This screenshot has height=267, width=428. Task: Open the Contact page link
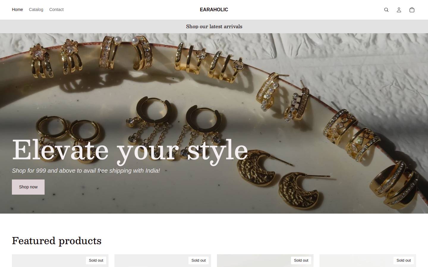(x=56, y=9)
